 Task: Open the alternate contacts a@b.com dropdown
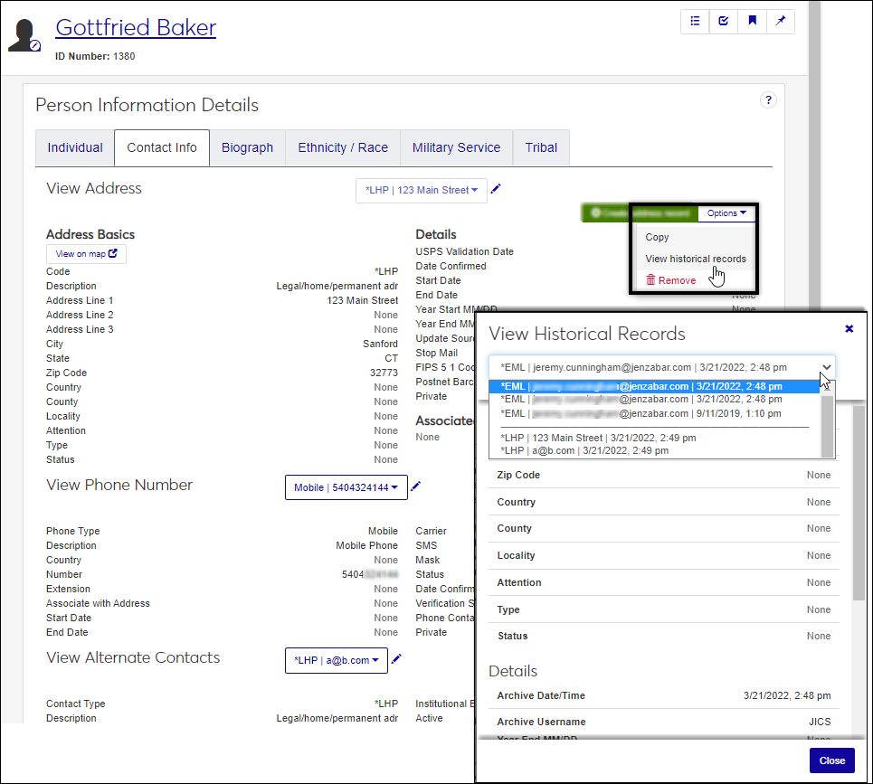[336, 660]
